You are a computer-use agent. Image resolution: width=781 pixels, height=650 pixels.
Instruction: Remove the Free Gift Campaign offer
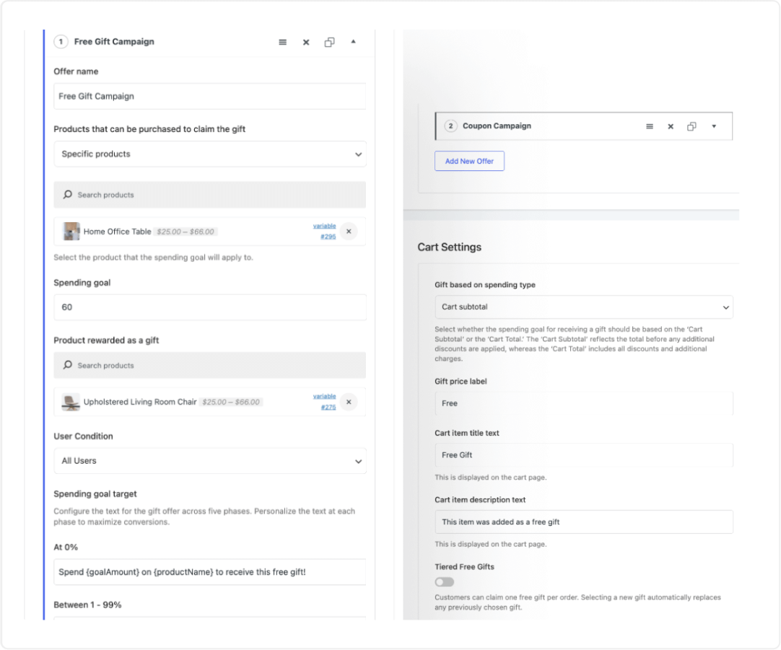point(306,43)
